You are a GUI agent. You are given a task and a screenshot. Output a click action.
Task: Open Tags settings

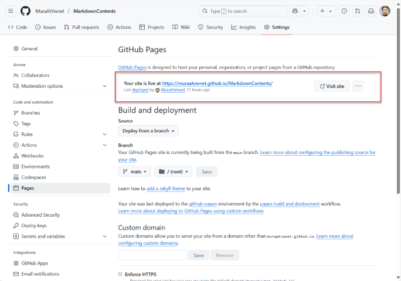[x=60, y=124]
